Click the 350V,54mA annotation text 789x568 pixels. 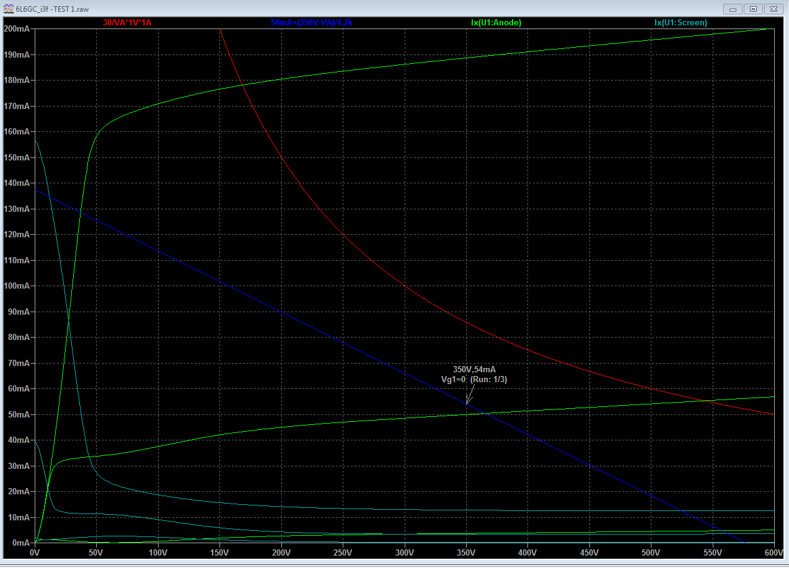coord(474,370)
